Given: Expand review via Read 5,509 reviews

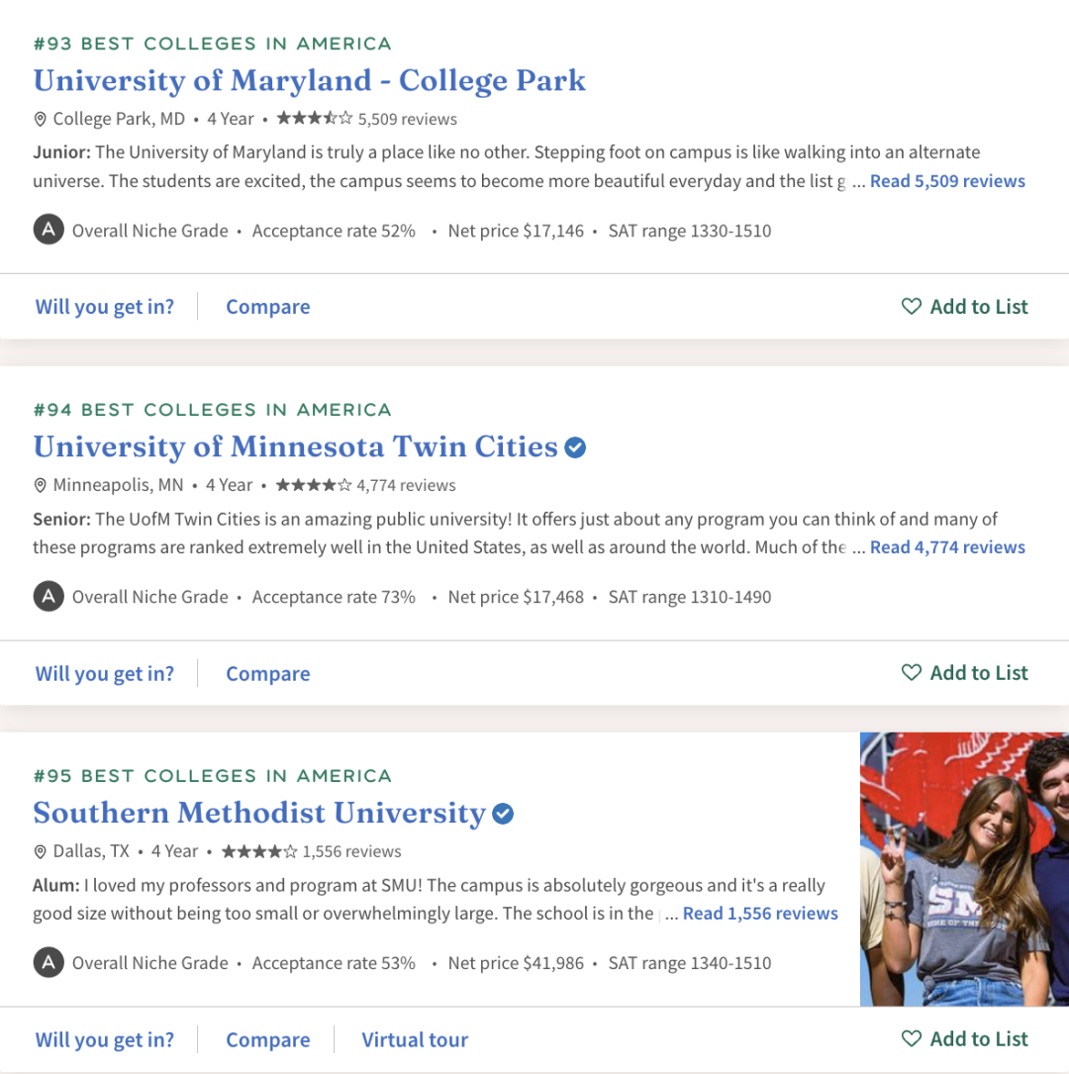Looking at the screenshot, I should (x=947, y=181).
